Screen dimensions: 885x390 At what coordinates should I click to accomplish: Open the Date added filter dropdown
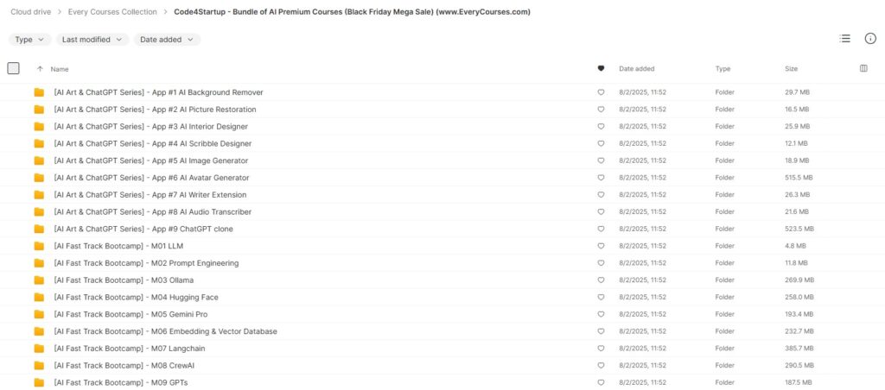[x=167, y=40]
